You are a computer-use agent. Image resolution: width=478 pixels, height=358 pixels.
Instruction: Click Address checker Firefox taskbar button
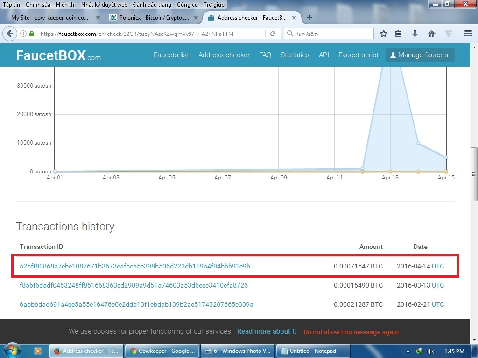pyautogui.click(x=86, y=351)
